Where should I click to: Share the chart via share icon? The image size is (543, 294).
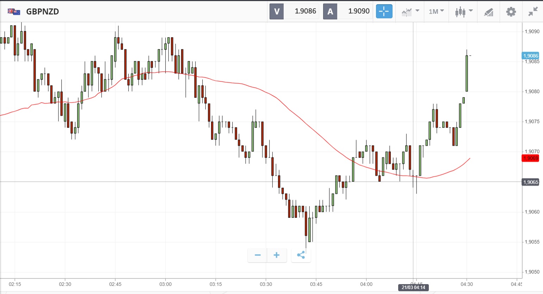click(301, 255)
